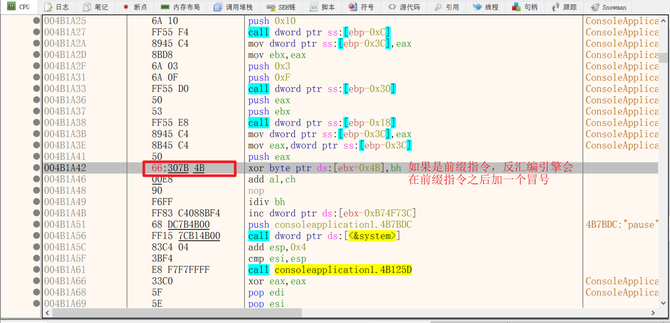Viewport: 670px width, 323px height.
Task: Toggle breakpoint bullet at address 004B1A48
Action: click(x=36, y=190)
